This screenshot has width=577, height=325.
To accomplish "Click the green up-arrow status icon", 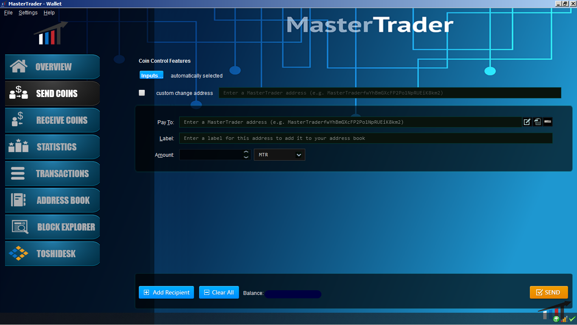I will pyautogui.click(x=556, y=319).
